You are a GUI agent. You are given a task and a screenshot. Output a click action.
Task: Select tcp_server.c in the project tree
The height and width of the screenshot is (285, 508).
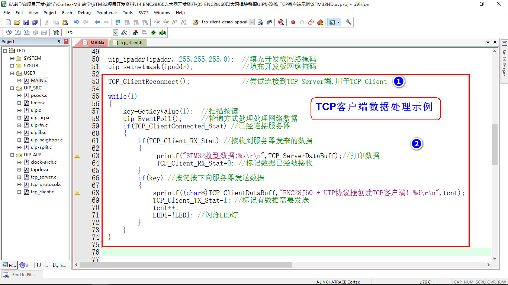pyautogui.click(x=44, y=177)
